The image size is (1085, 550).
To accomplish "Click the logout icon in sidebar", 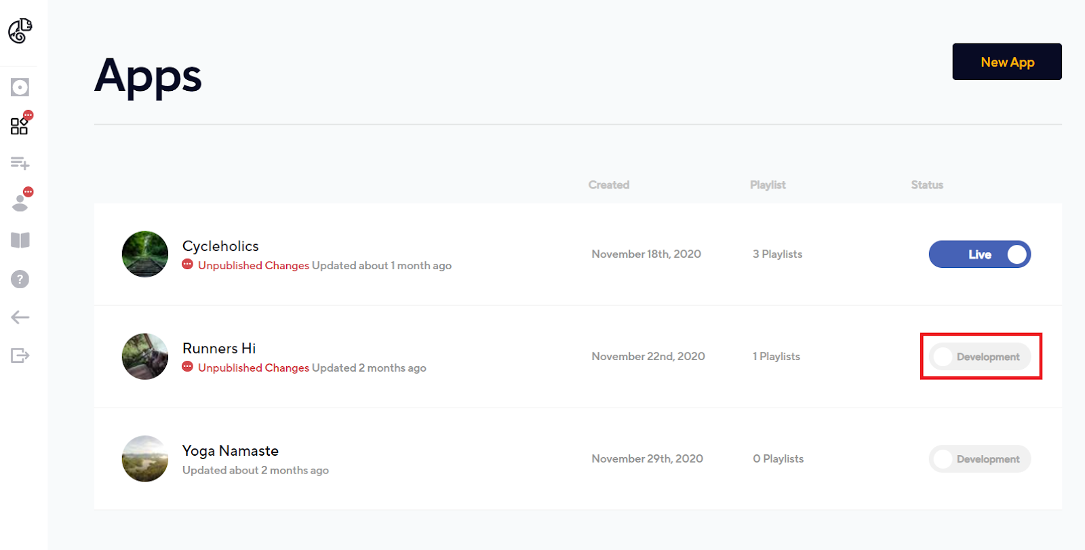I will coord(20,355).
